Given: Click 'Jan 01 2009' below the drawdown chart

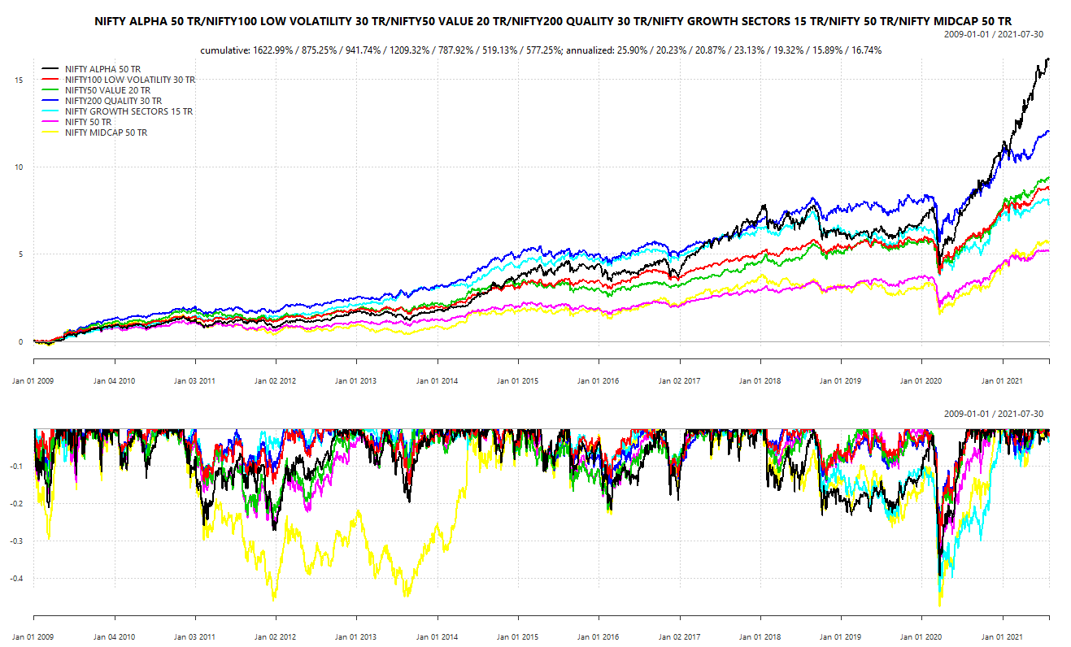Looking at the screenshot, I should point(33,637).
